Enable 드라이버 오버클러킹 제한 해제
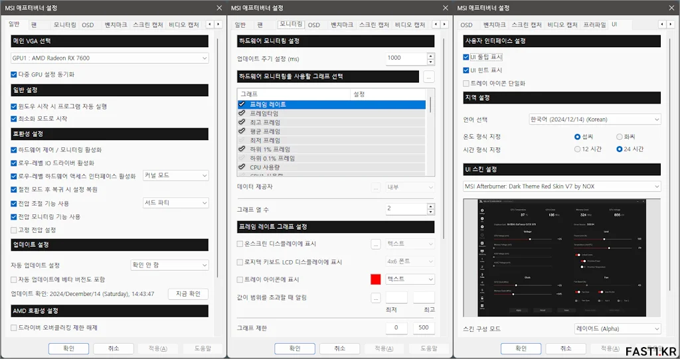Image resolution: width=680 pixels, height=359 pixels. click(14, 328)
